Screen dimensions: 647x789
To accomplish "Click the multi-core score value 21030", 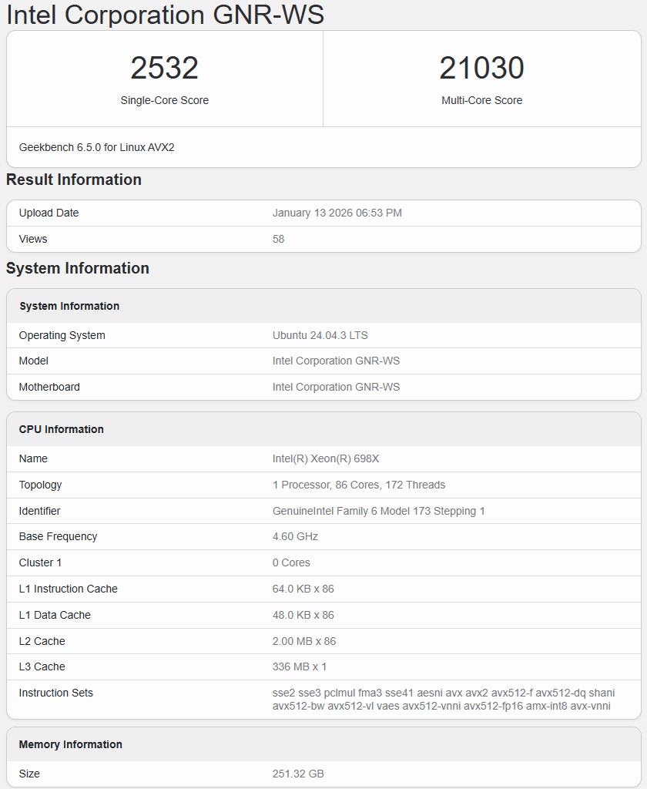I will [x=481, y=68].
